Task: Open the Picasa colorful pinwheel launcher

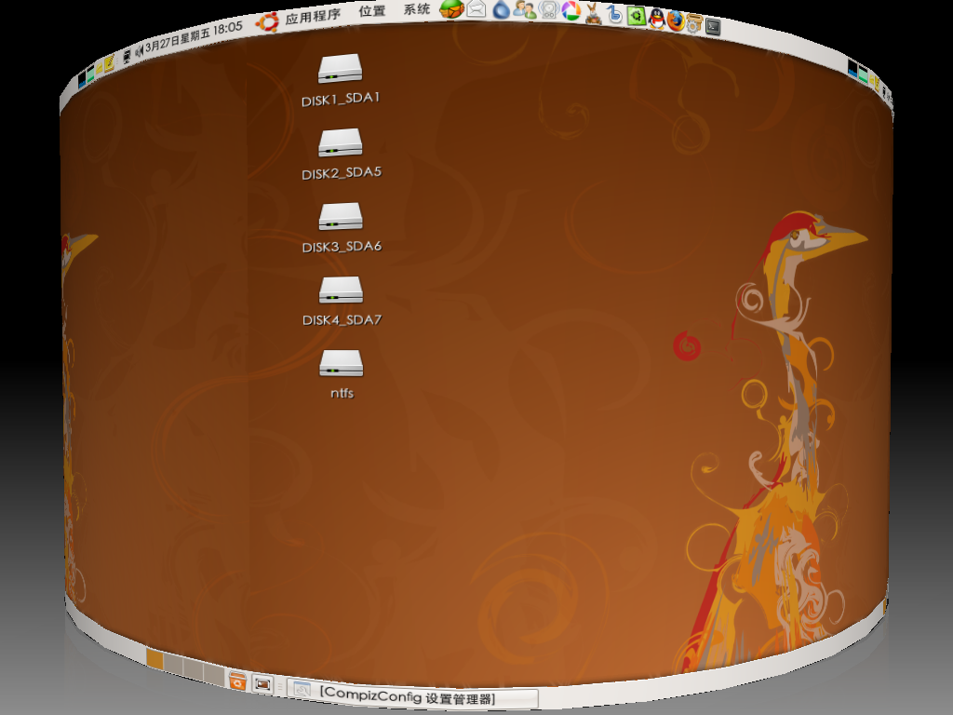Action: coord(570,11)
